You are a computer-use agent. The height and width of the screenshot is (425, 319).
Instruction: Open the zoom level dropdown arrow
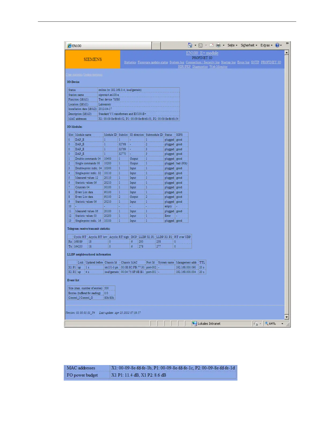click(282, 324)
